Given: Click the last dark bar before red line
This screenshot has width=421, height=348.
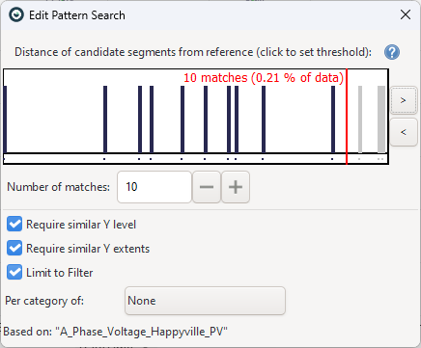Looking at the screenshot, I should (x=333, y=120).
